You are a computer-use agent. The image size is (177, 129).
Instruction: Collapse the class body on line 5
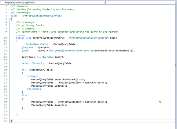coord(10,19)
